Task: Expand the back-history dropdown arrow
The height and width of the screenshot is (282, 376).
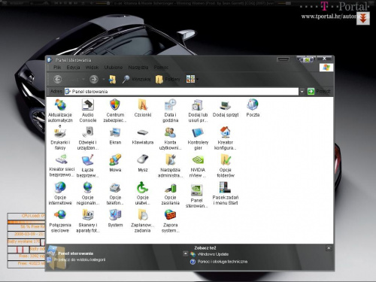Action: 83,79
